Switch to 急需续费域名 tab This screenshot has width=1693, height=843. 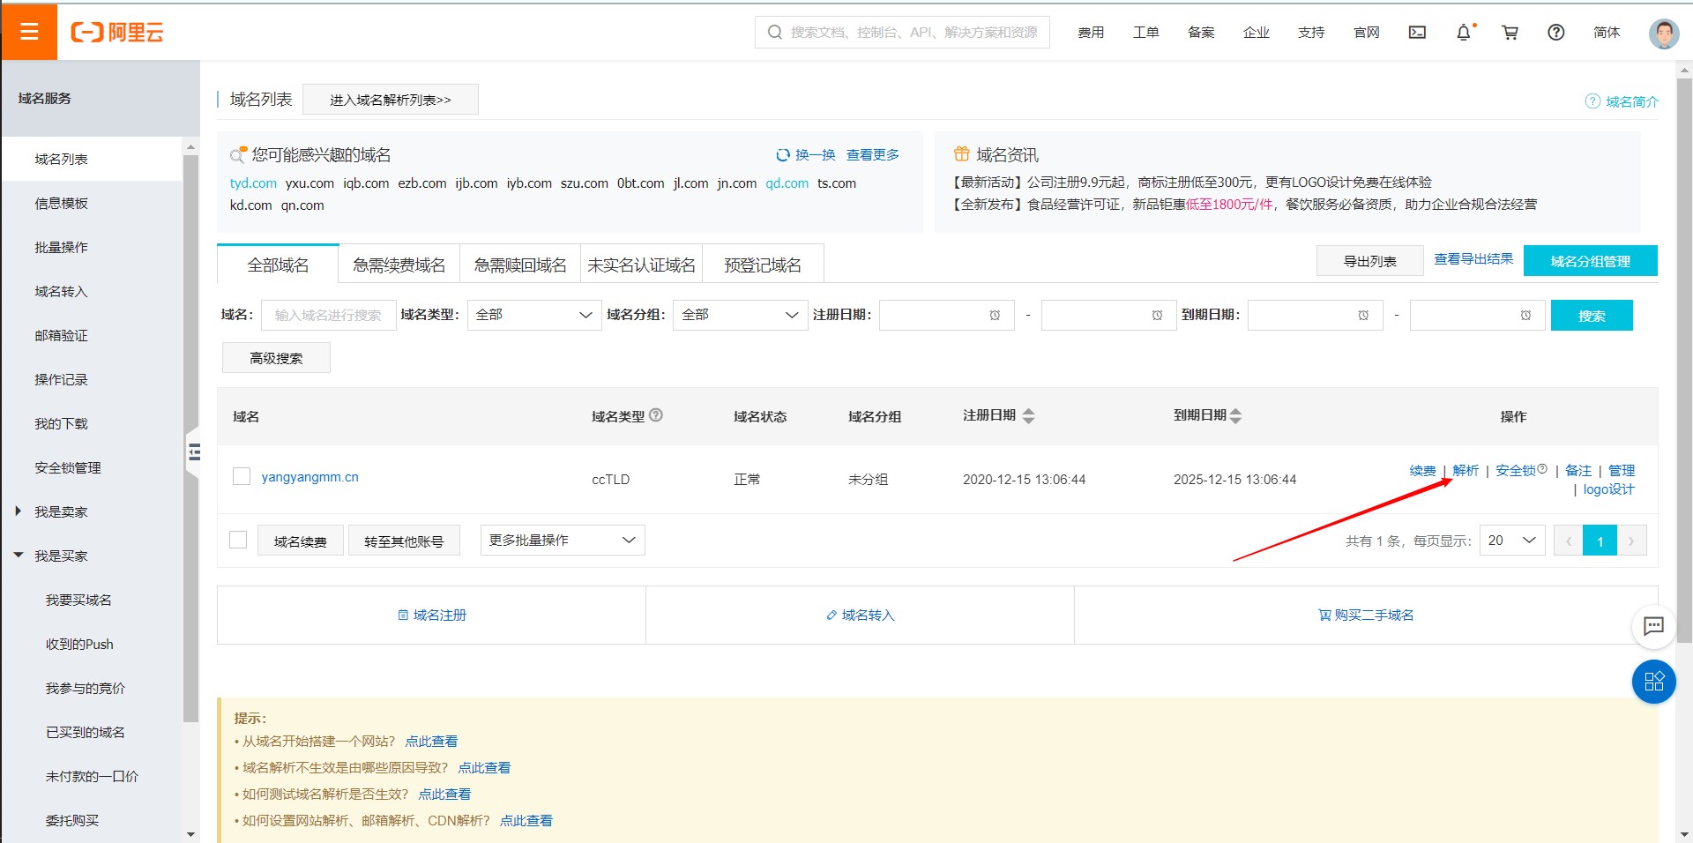pos(399,265)
